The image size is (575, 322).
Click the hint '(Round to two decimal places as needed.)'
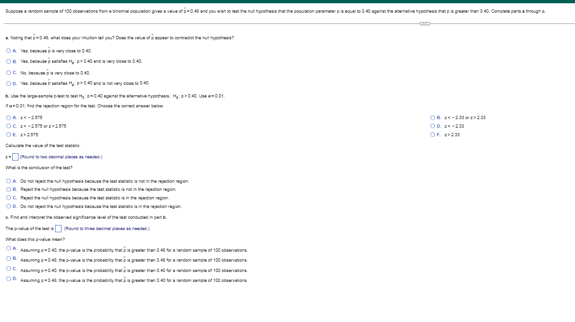click(x=61, y=157)
